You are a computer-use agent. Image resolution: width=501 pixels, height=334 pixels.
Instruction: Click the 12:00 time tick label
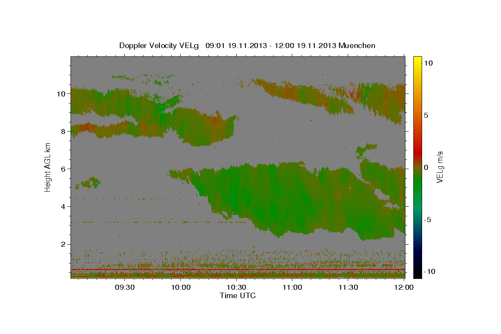pyautogui.click(x=404, y=288)
